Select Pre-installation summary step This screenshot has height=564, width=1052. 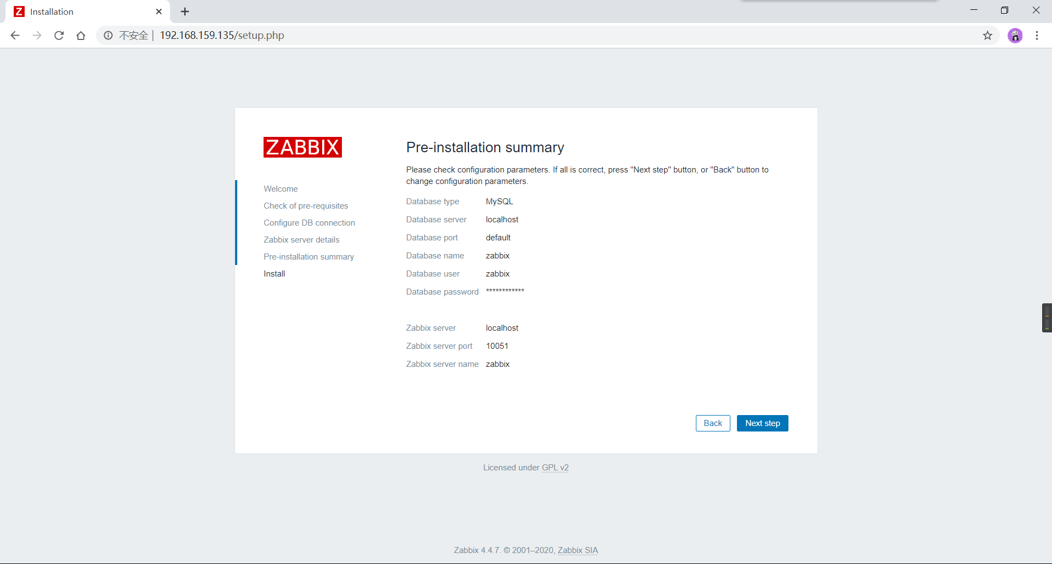(x=308, y=257)
